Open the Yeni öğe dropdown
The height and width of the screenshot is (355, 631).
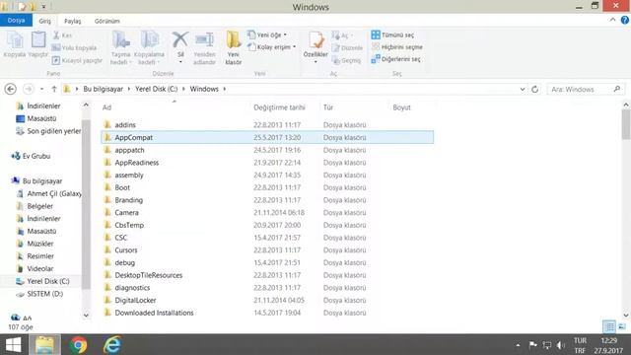pos(267,35)
